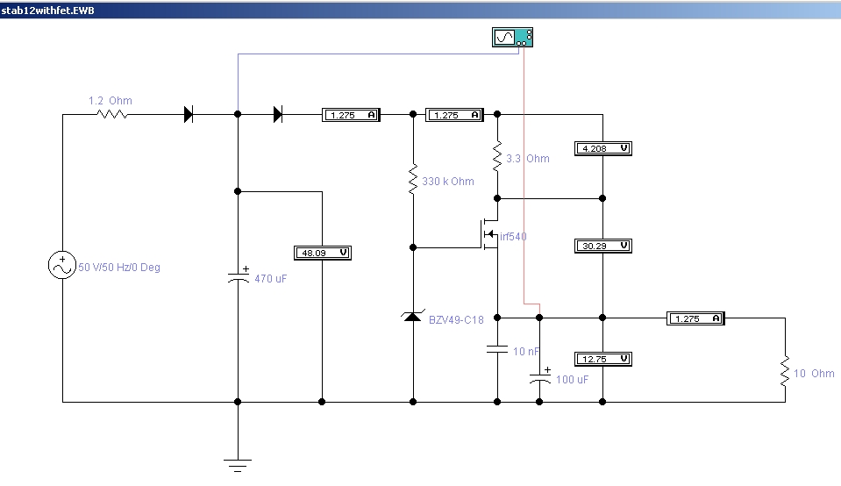
Task: Click the 'BZV49-C18' label
Action: coord(456,319)
